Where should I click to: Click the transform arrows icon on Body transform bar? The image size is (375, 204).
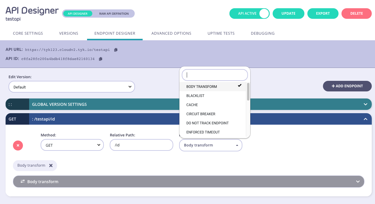pos(22,181)
